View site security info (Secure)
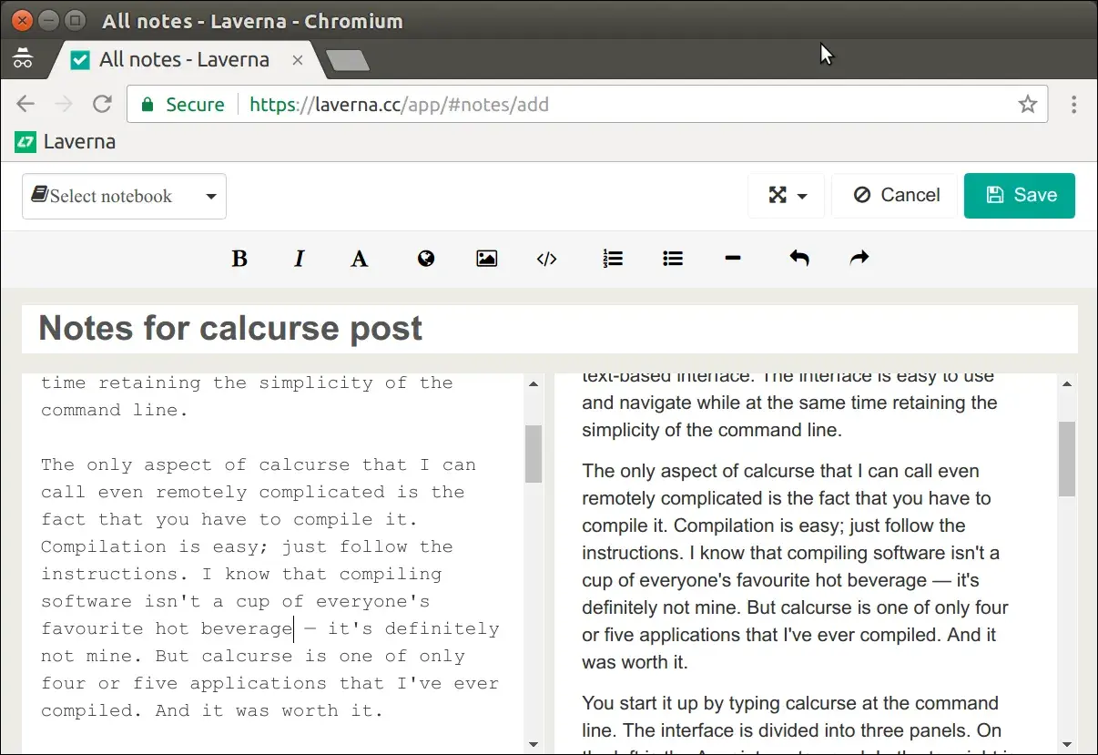Screen dimensions: 1098x755 point(182,105)
